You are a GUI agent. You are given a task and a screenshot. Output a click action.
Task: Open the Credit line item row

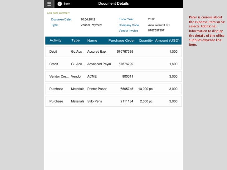pyautogui.click(x=113, y=64)
